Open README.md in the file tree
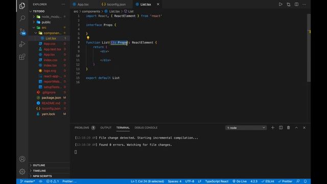Screen dimensions: 327x184 pyautogui.click(x=49, y=103)
